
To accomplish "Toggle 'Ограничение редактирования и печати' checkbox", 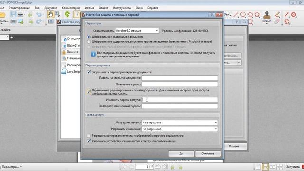I will (x=89, y=91).
